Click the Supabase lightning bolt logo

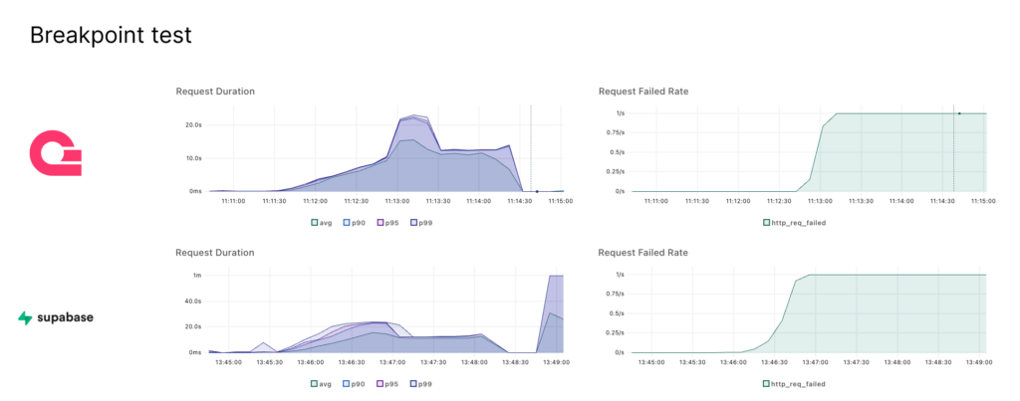[25, 318]
